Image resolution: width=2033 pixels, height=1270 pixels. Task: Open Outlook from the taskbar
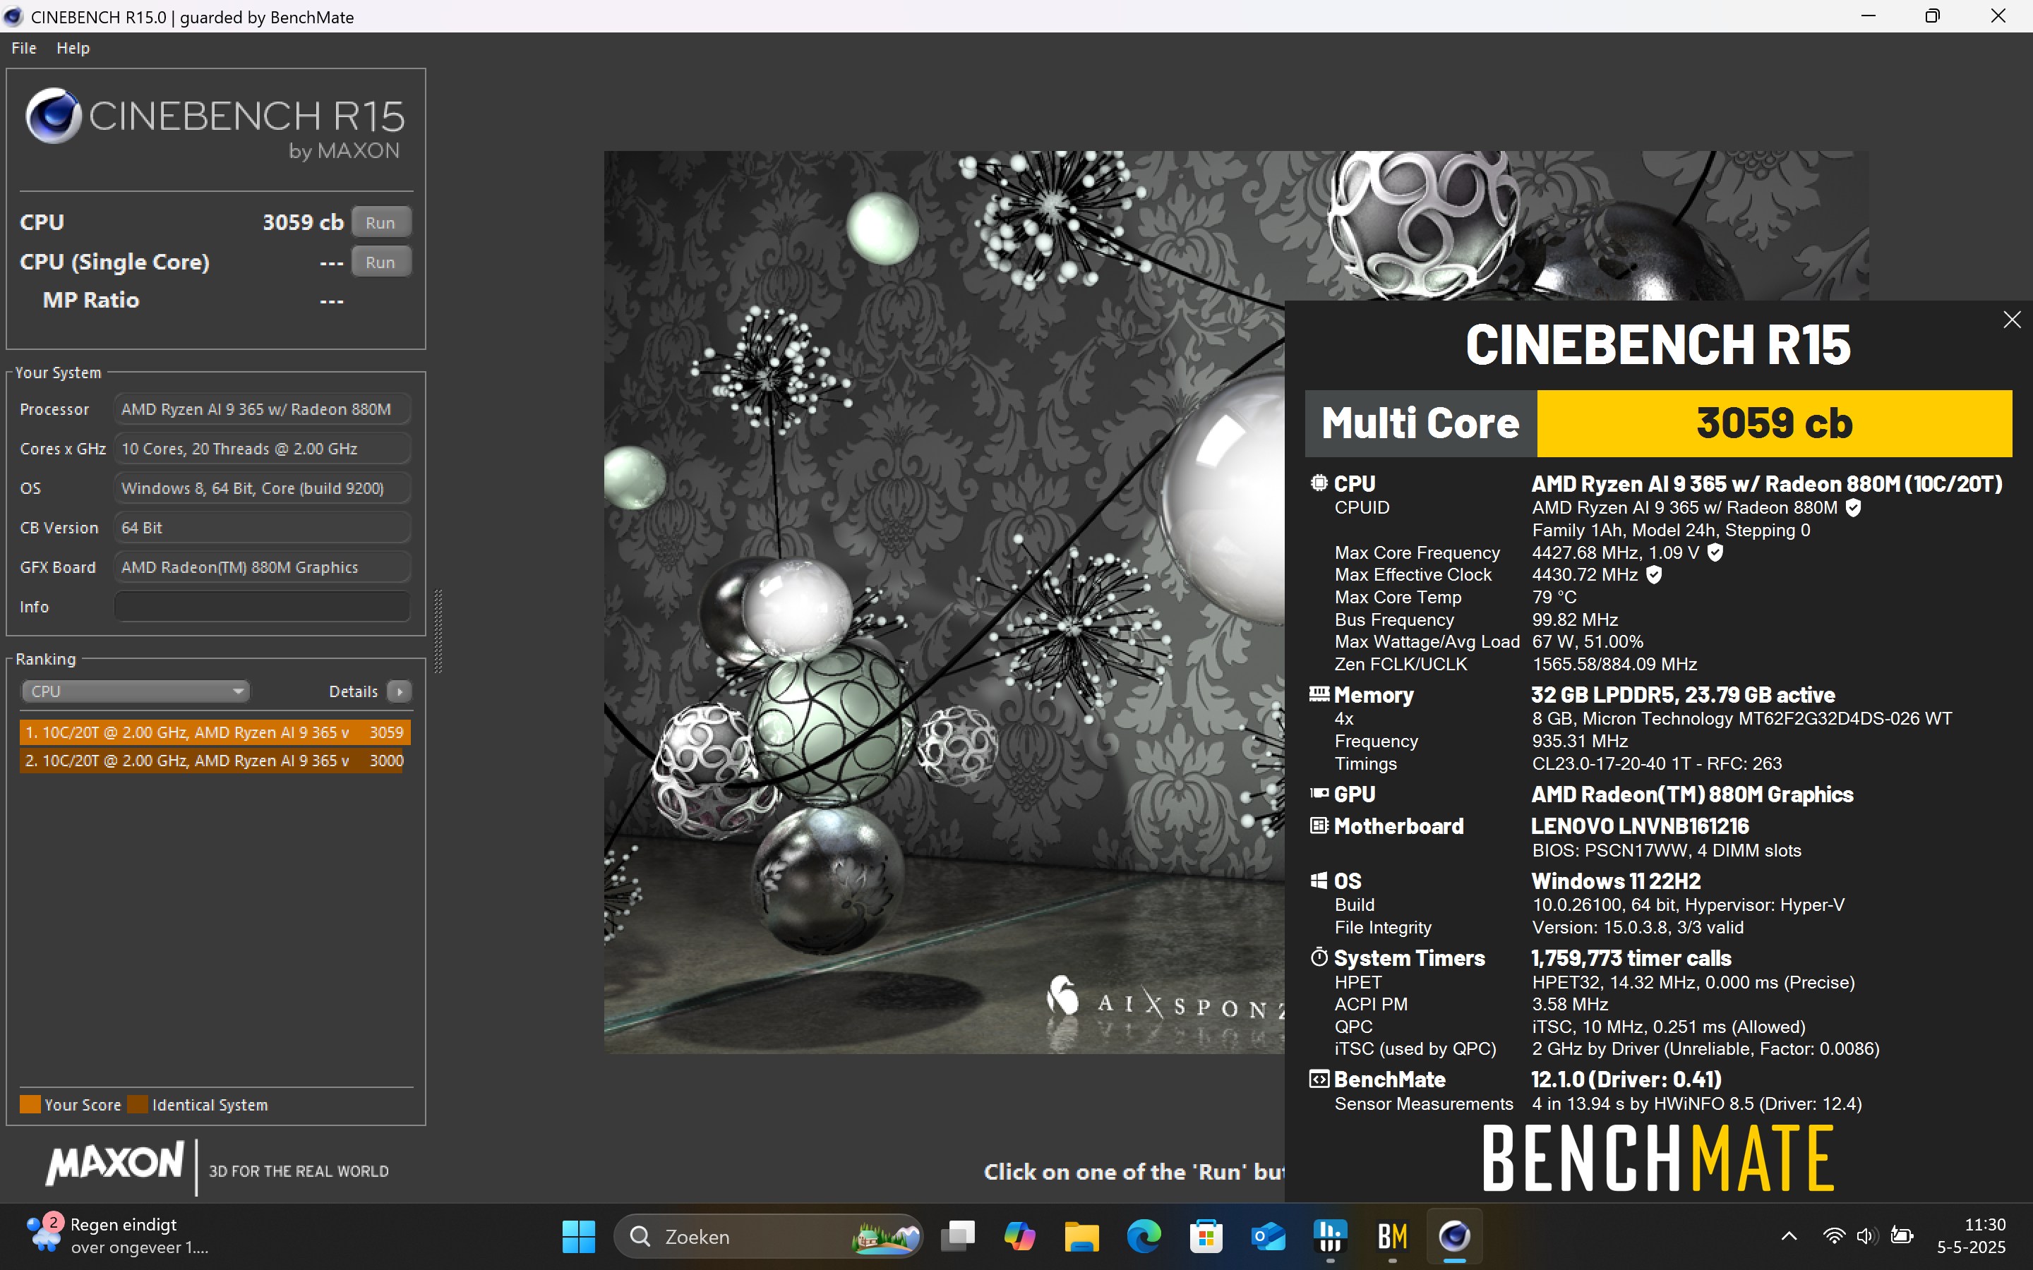1269,1236
